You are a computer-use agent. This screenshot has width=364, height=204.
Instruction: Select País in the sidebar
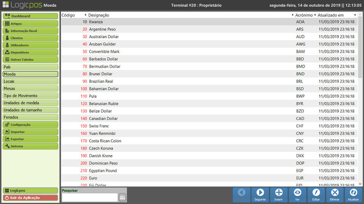pyautogui.click(x=30, y=67)
